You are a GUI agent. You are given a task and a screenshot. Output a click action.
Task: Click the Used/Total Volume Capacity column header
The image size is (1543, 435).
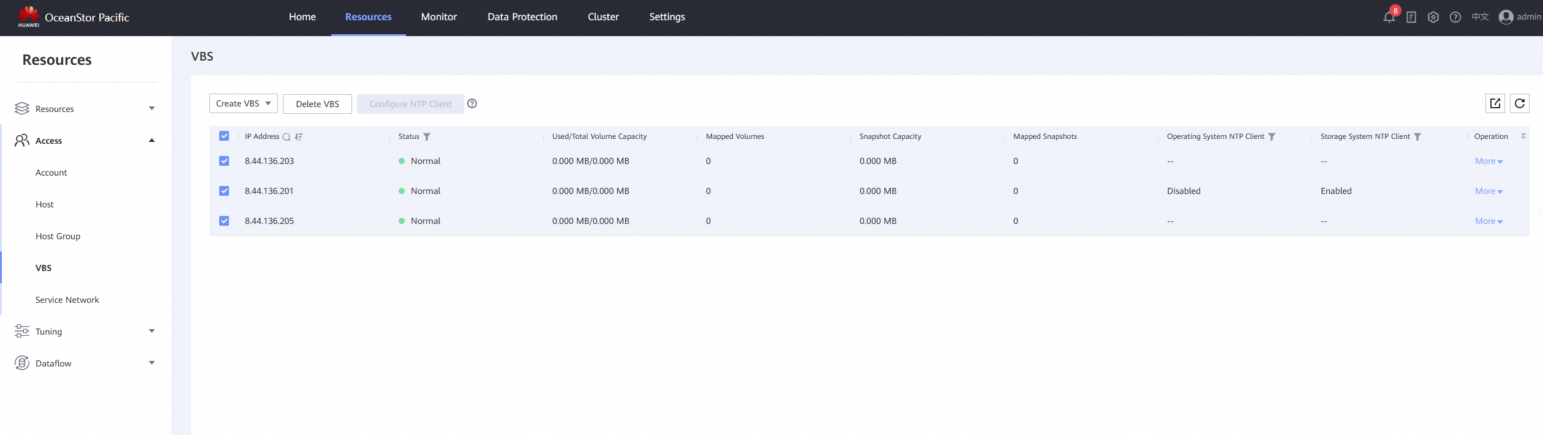point(599,136)
